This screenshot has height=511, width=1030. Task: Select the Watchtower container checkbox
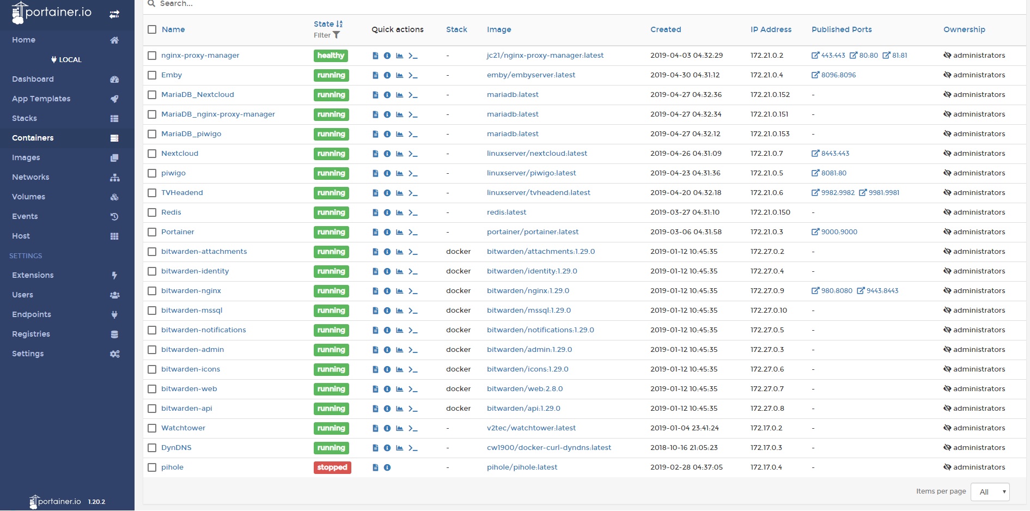[x=152, y=428]
